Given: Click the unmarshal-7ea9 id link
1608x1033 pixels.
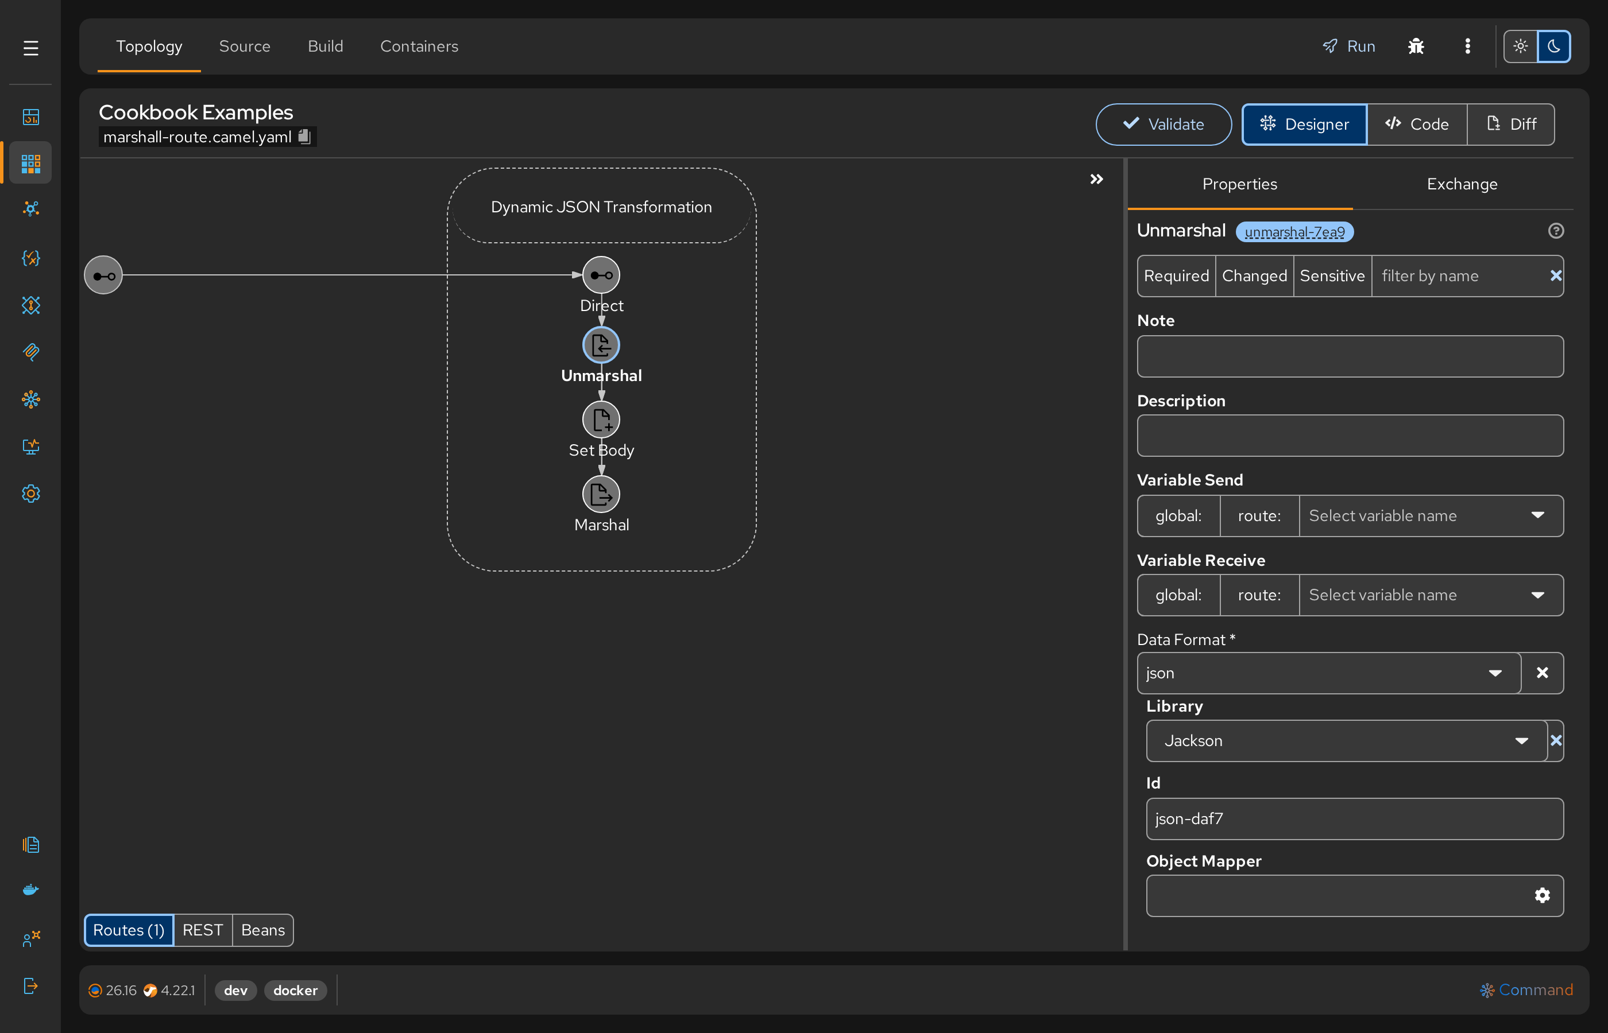Looking at the screenshot, I should coord(1294,231).
